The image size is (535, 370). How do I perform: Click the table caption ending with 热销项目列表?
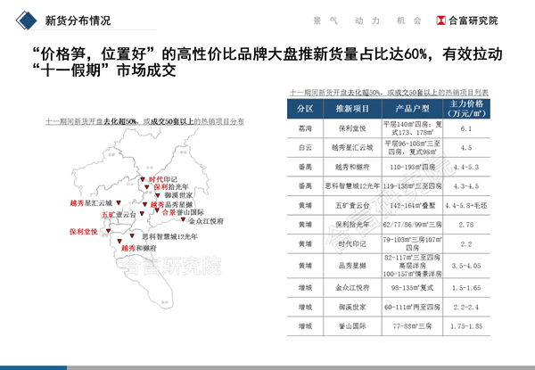(x=389, y=93)
